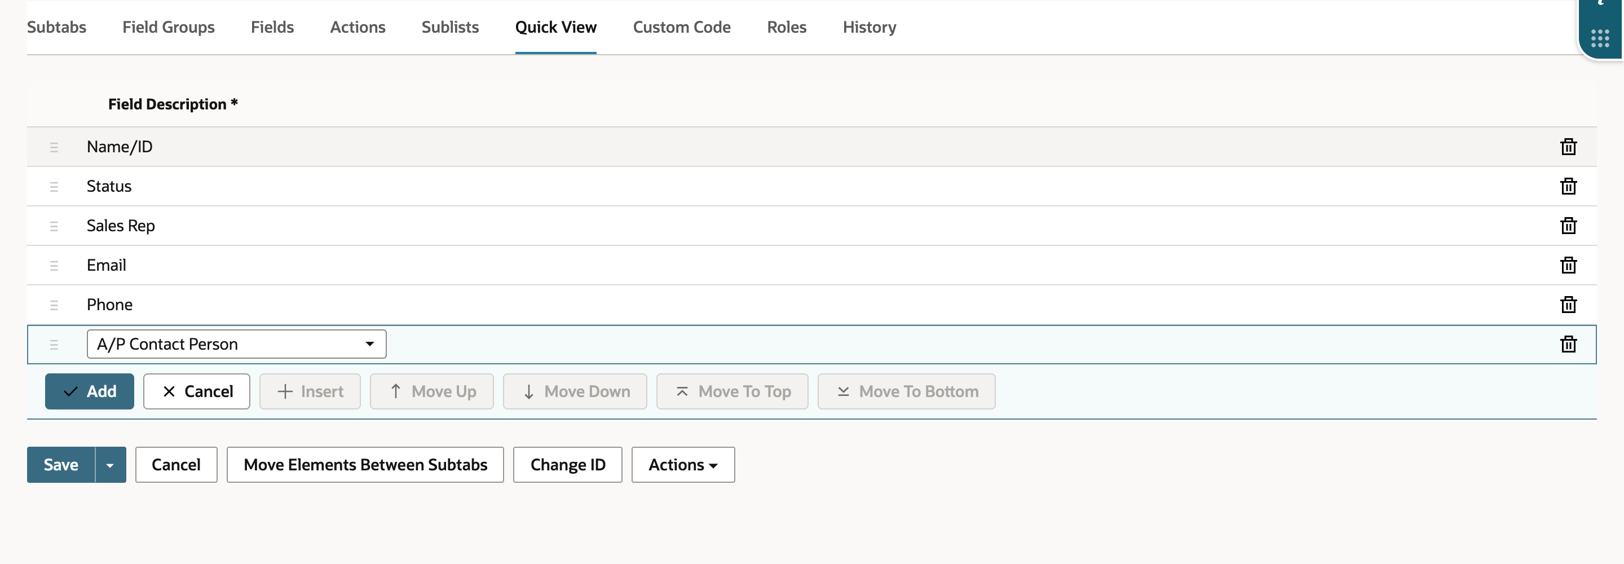Go to the Fields tab

pos(272,27)
